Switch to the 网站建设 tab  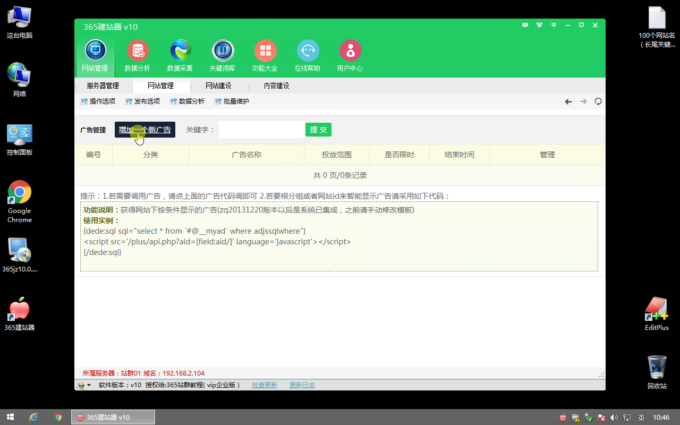tap(219, 86)
